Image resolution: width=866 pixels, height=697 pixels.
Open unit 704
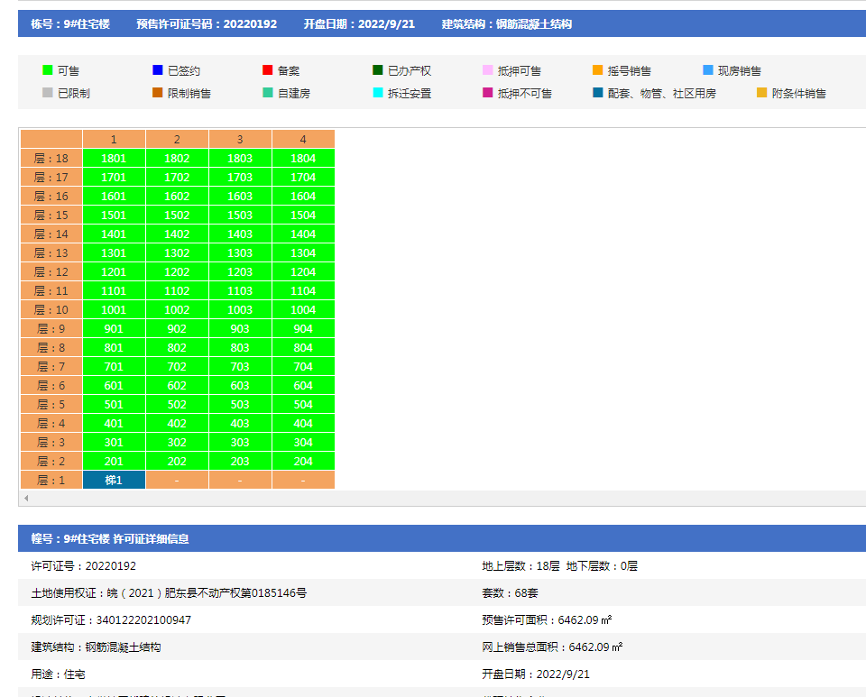coord(303,366)
